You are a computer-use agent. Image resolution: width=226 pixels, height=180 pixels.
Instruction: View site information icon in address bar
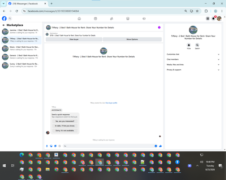(24, 11)
